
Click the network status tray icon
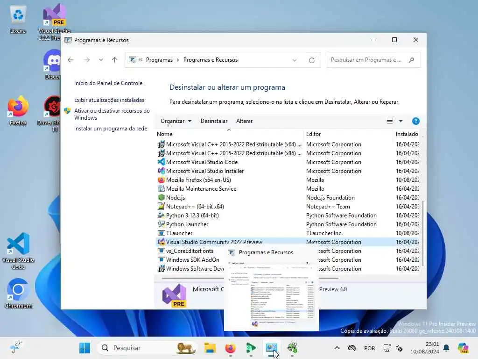click(387, 348)
